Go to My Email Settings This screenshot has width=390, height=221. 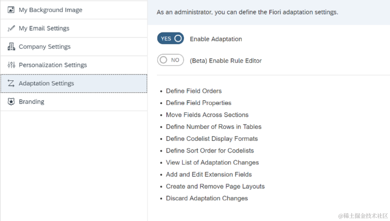[x=44, y=29]
